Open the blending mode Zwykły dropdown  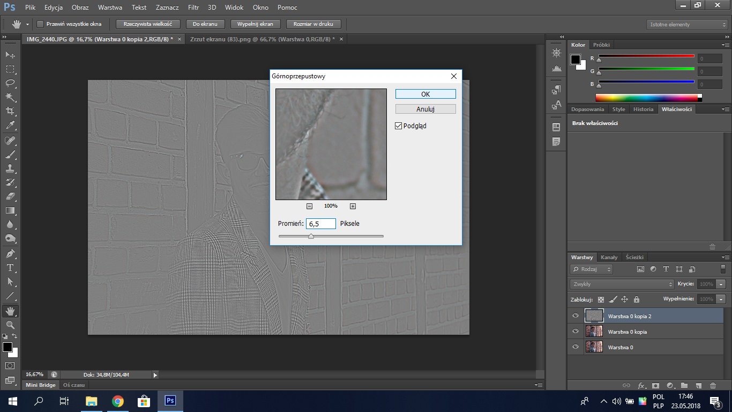622,284
